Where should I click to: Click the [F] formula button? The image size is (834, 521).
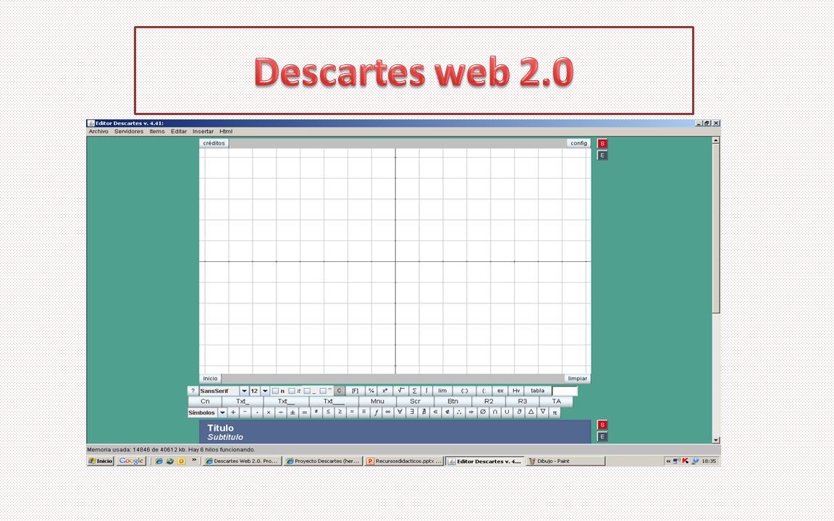tap(355, 391)
